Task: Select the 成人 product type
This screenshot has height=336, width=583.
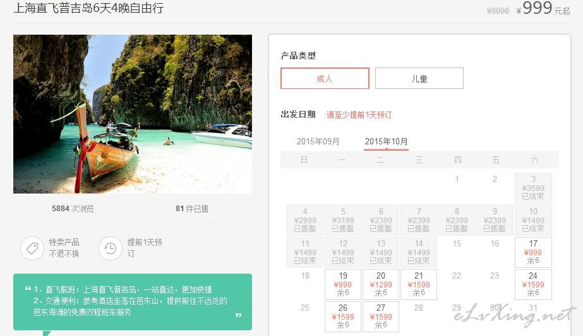Action: click(x=325, y=78)
